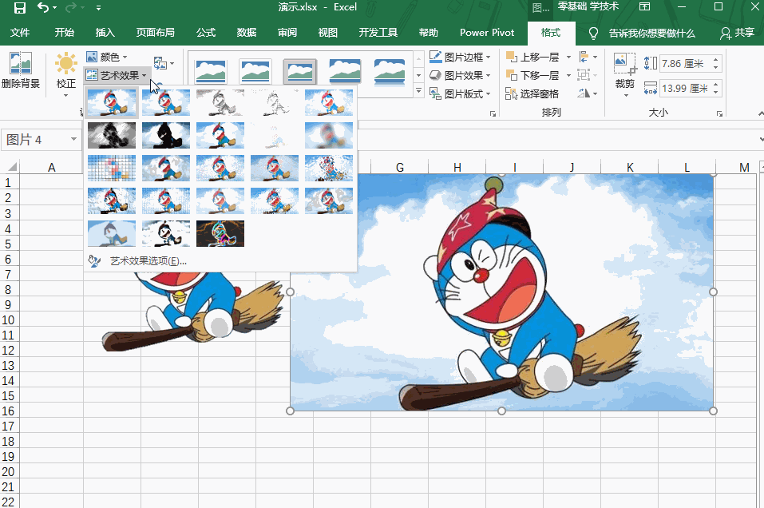The image size is (764, 508).
Task: Switch to the 公式 formulas tab
Action: pos(206,33)
